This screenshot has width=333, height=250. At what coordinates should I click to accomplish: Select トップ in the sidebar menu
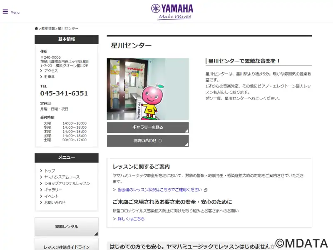tap(50, 171)
